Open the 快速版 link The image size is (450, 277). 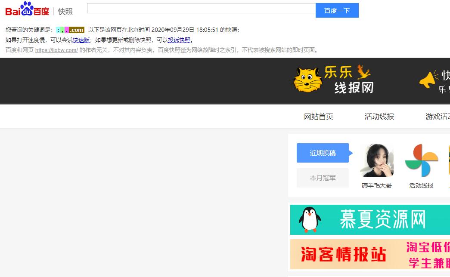pyautogui.click(x=81, y=40)
